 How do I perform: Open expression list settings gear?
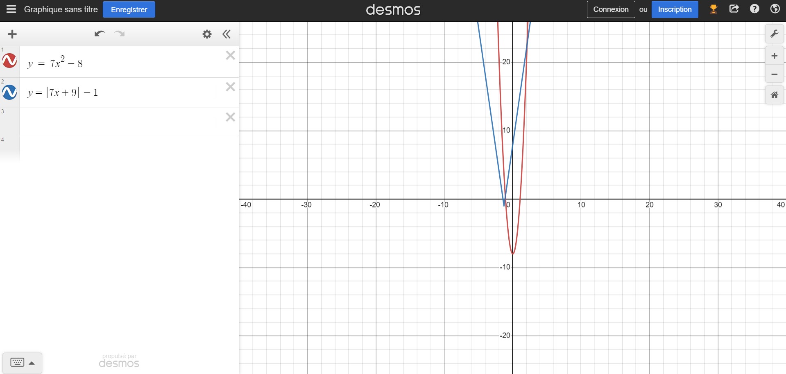point(207,34)
